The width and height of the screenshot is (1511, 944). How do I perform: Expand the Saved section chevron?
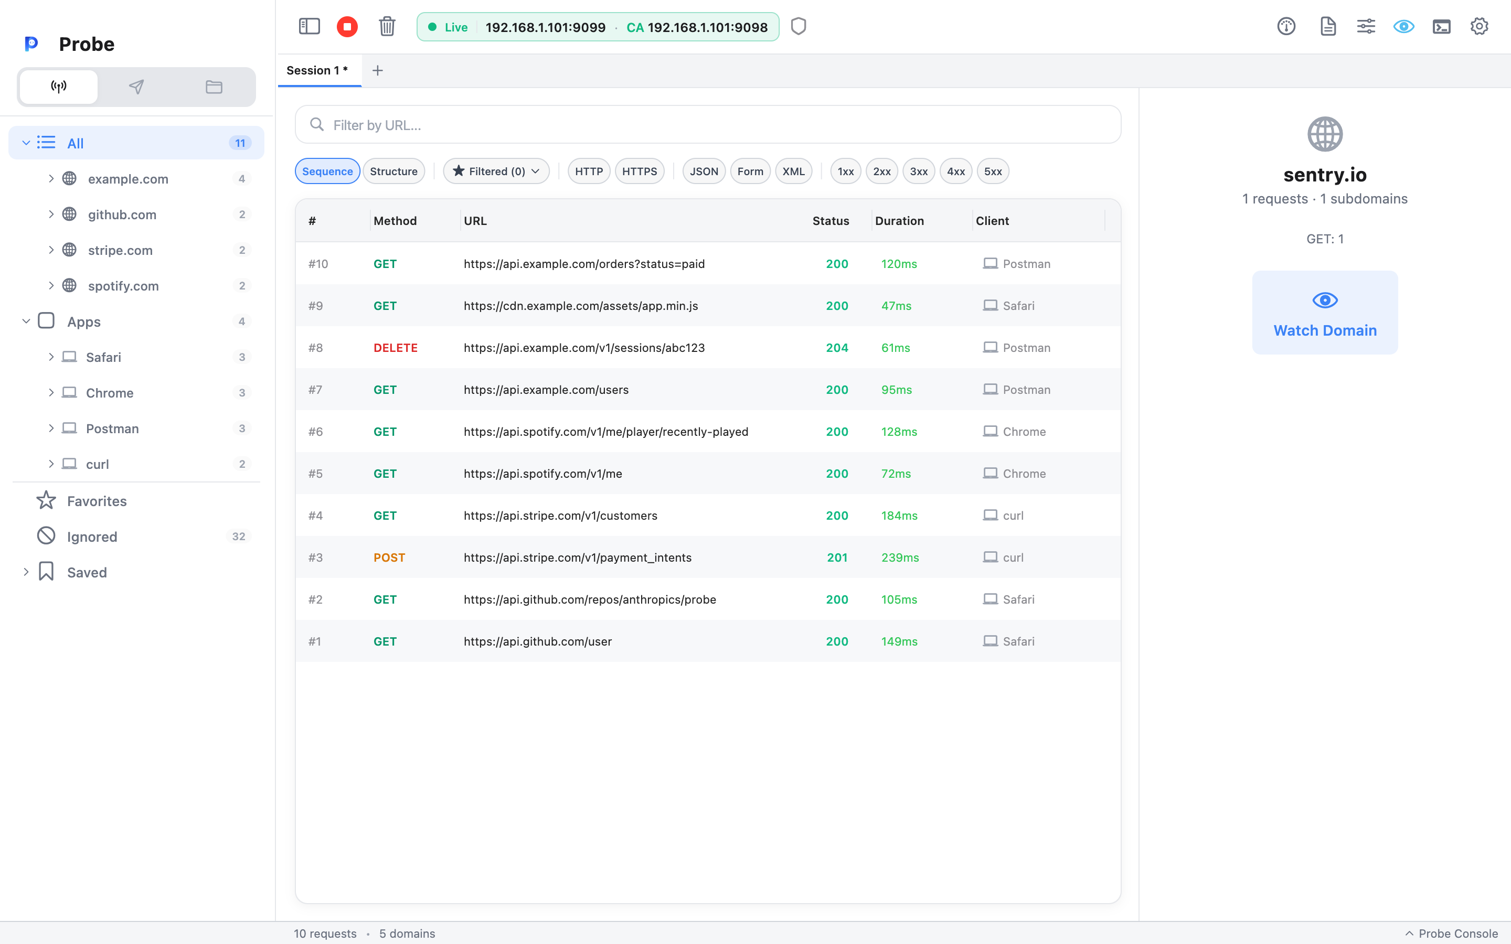point(26,572)
